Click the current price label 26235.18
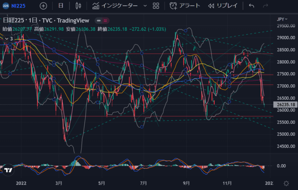This screenshot has width=298, height=190. pyautogui.click(x=285, y=105)
